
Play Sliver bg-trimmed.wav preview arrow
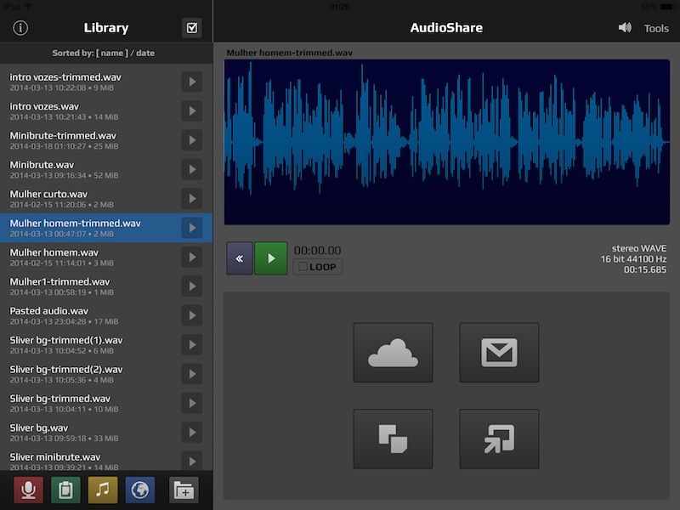[x=192, y=403]
